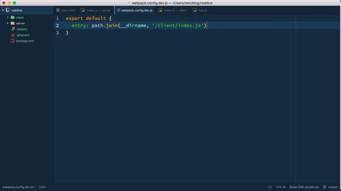
Task: Click the App.js tab JS icon
Action: [x=194, y=10]
